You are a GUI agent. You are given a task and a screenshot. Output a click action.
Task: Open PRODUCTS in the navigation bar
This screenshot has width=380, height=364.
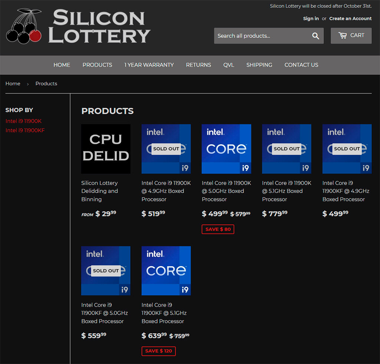97,65
